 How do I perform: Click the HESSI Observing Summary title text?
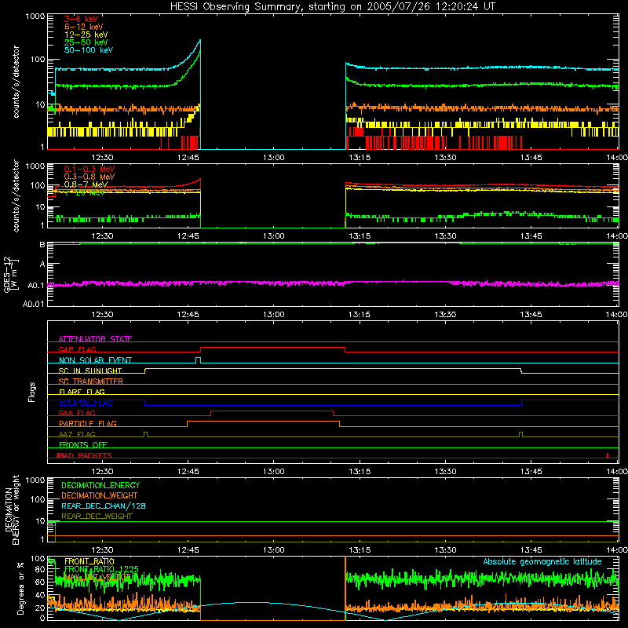pyautogui.click(x=332, y=7)
